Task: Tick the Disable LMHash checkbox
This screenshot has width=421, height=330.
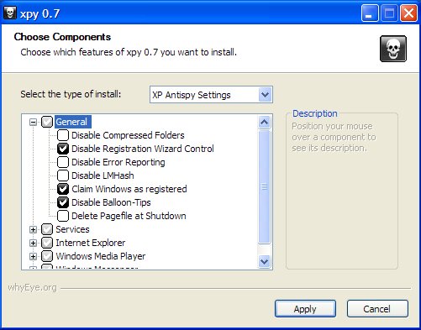Action: tap(63, 175)
